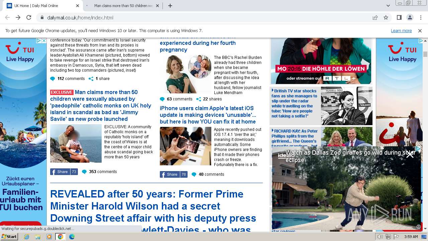Select the Chrome taskbar button

61,237
